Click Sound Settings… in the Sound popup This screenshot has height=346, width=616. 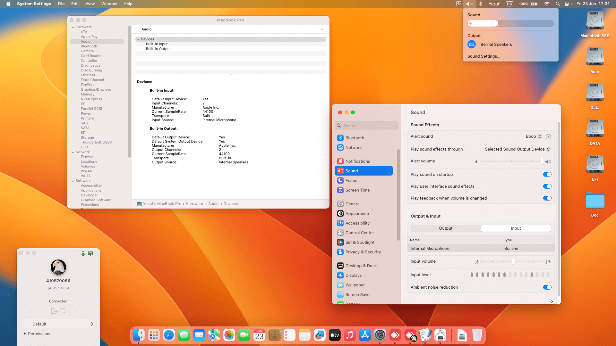click(484, 56)
